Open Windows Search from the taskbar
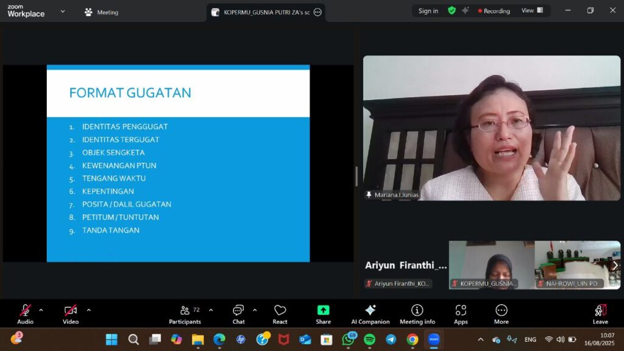This screenshot has width=624, height=351. [133, 339]
